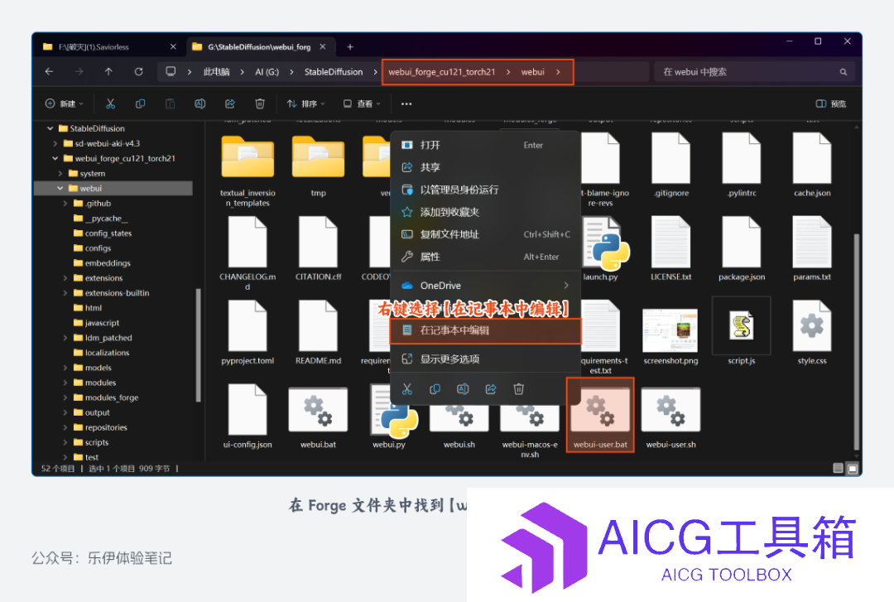Image resolution: width=894 pixels, height=602 pixels.
Task: Click the Rename icon in the toolbar
Action: coord(200,104)
